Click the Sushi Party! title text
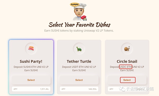 click(31, 62)
